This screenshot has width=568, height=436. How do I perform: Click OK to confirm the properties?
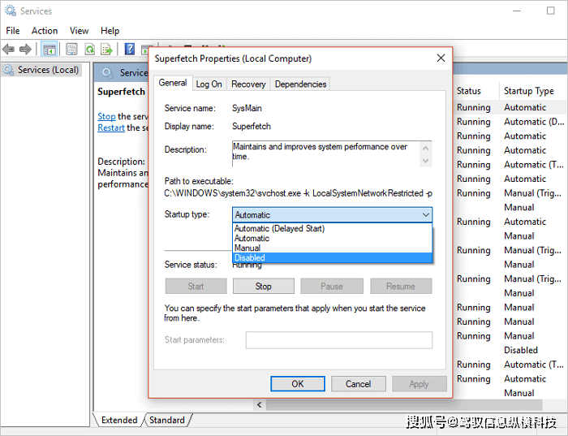[297, 384]
